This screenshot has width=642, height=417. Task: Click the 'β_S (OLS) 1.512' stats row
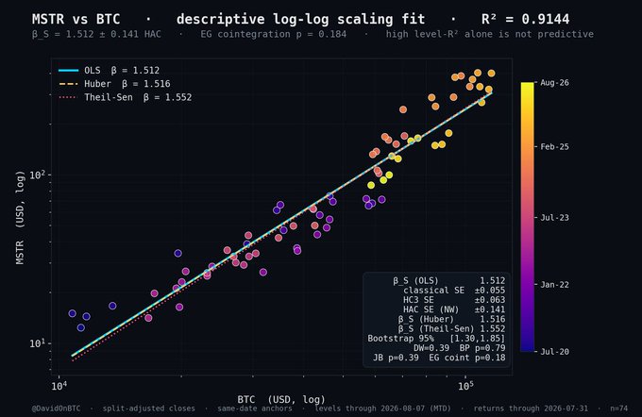click(x=449, y=281)
